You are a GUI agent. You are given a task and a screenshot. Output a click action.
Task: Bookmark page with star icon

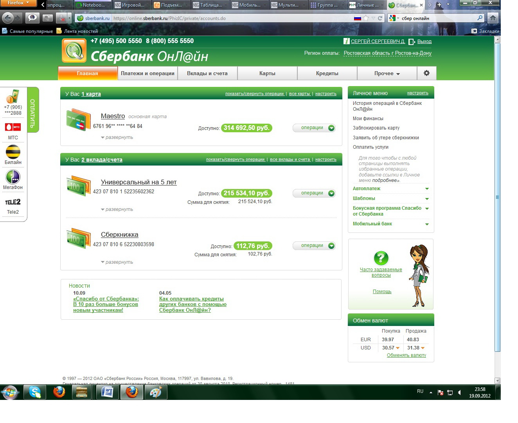tap(366, 18)
